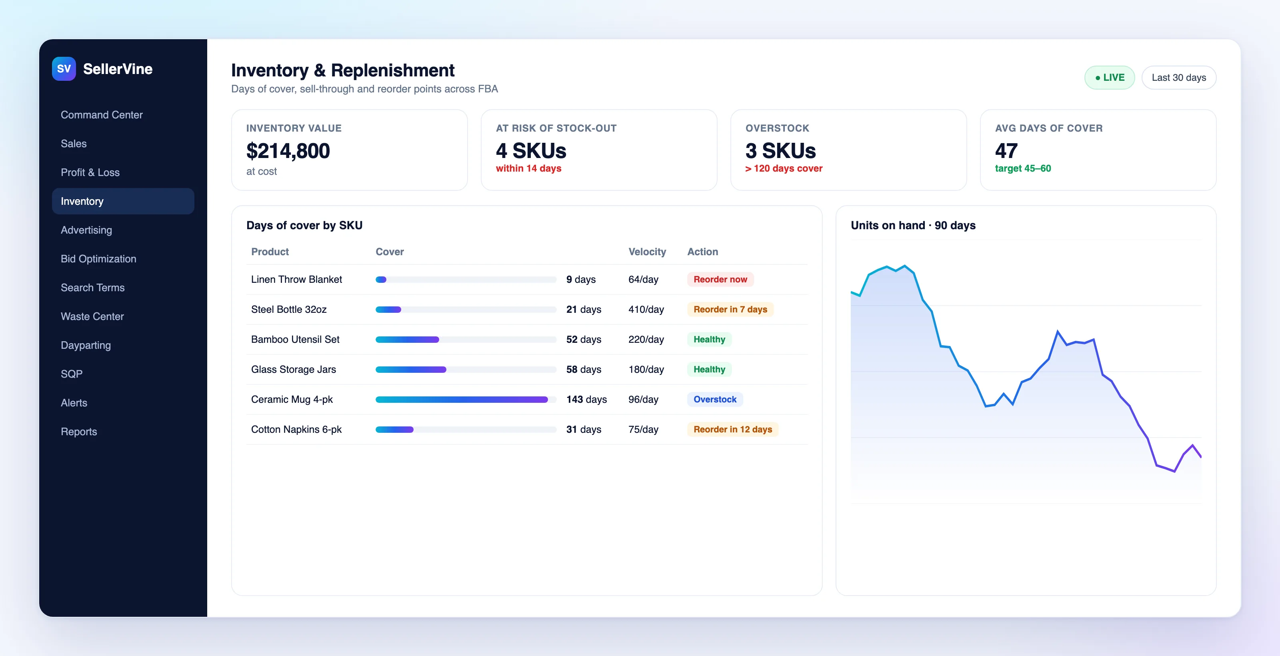Navigate to Advertising

tap(123, 230)
